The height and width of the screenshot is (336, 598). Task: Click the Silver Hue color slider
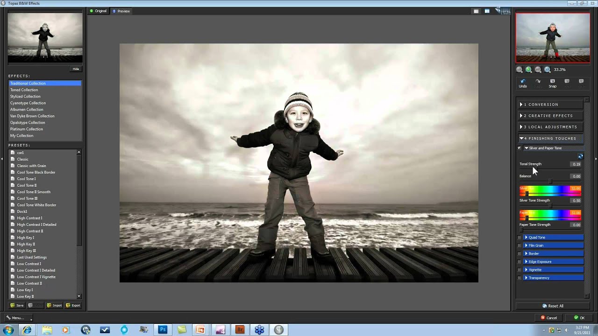pos(550,190)
